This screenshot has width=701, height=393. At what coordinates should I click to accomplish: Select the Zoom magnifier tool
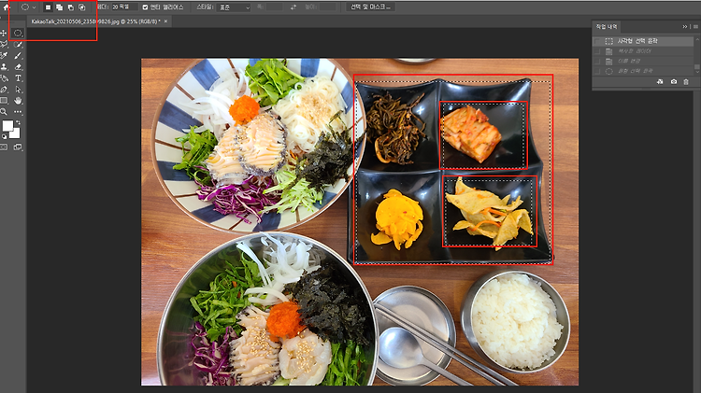click(x=4, y=112)
